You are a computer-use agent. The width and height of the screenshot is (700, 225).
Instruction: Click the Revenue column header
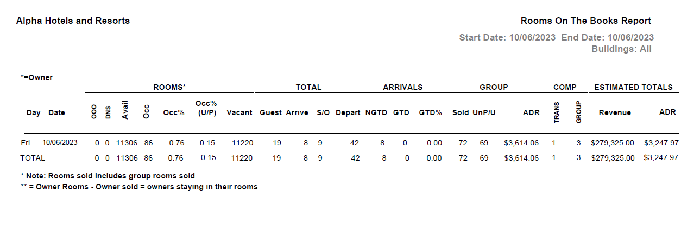[615, 112]
